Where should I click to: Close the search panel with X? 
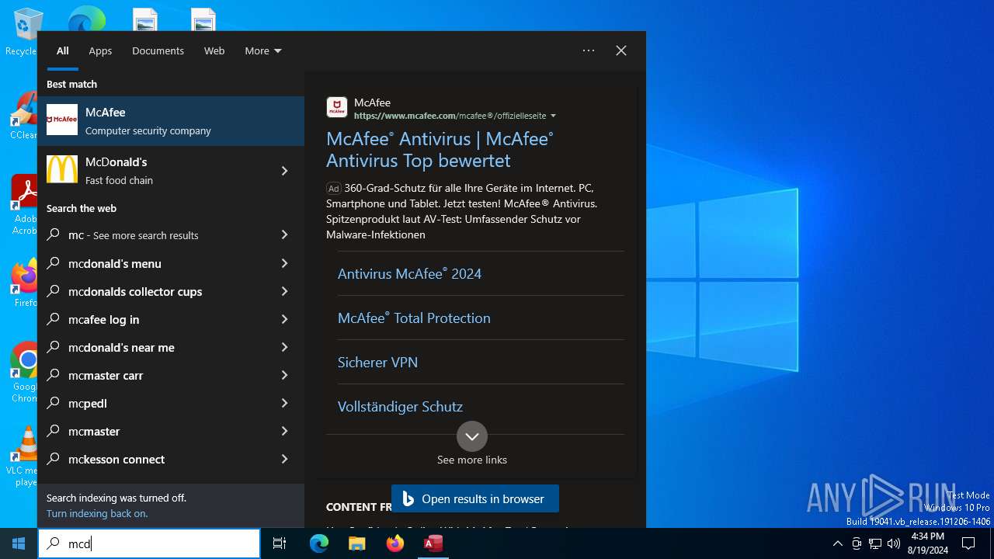pos(621,50)
